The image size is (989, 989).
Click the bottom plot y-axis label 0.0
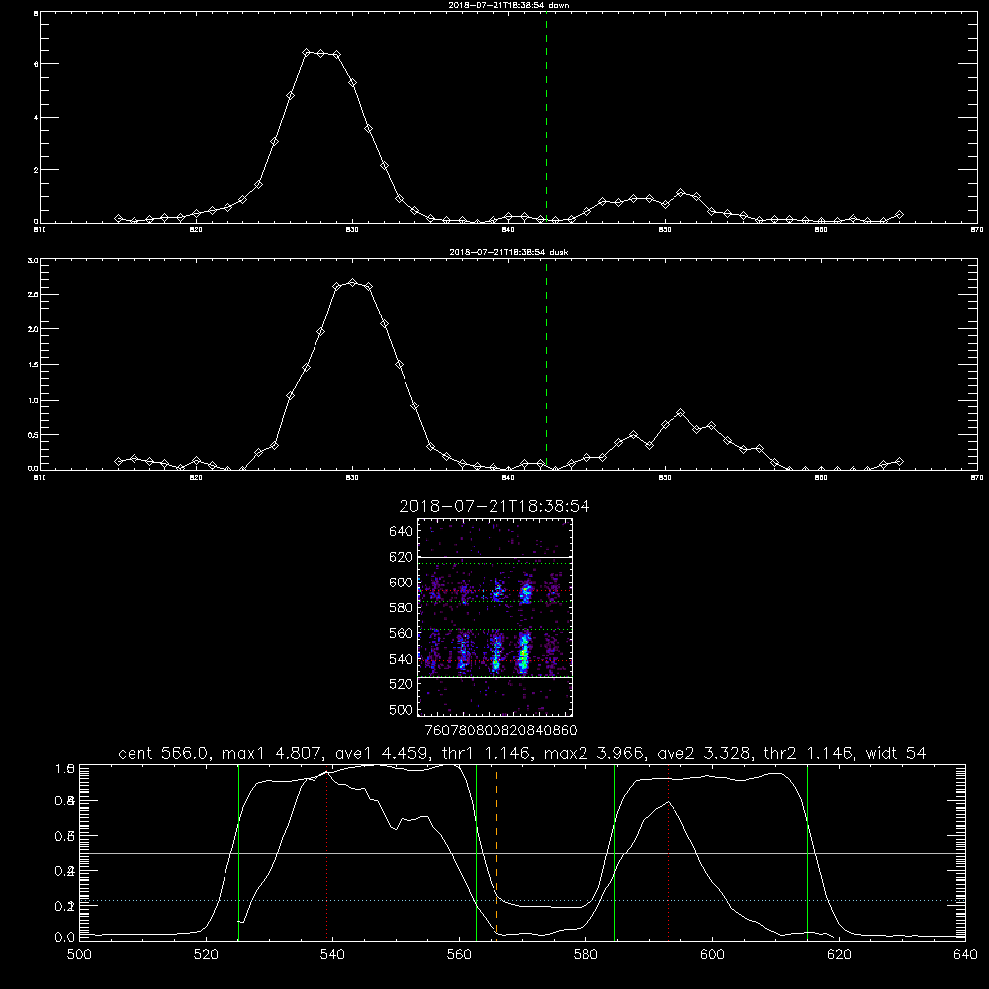(x=65, y=938)
